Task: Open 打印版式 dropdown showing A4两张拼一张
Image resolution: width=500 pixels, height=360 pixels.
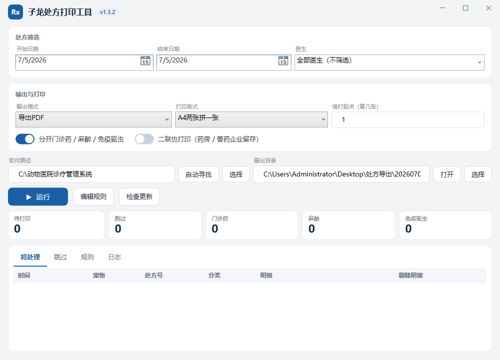Action: pyautogui.click(x=251, y=119)
